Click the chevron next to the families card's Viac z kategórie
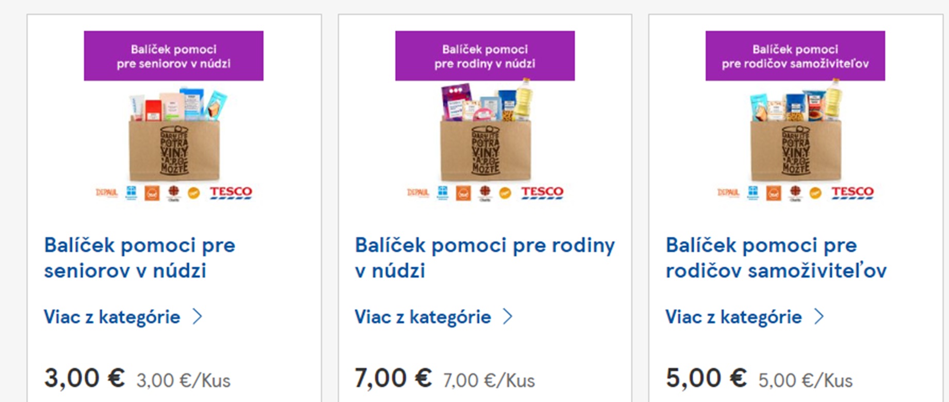Viewport: 949px width, 402px height. 508,316
